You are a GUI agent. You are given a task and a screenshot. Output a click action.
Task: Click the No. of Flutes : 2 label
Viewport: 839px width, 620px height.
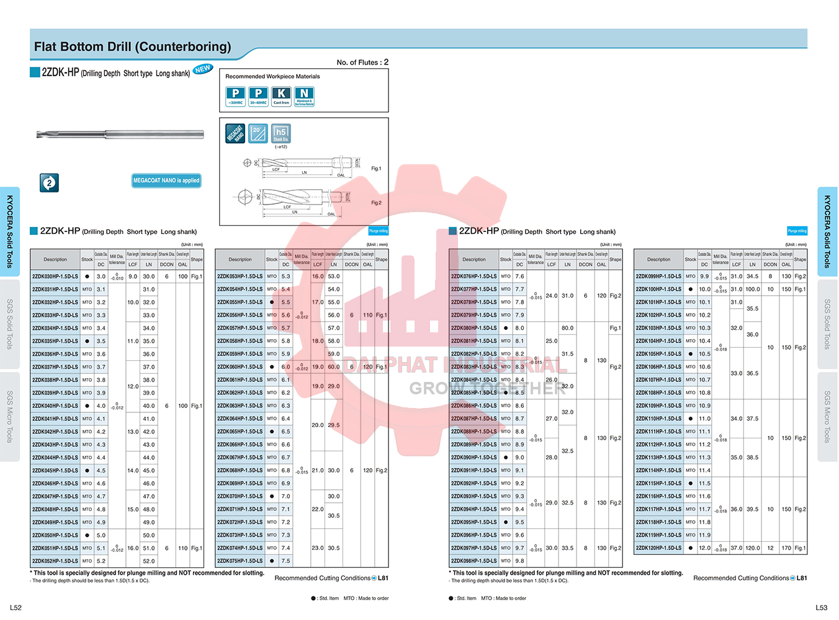pos(362,62)
